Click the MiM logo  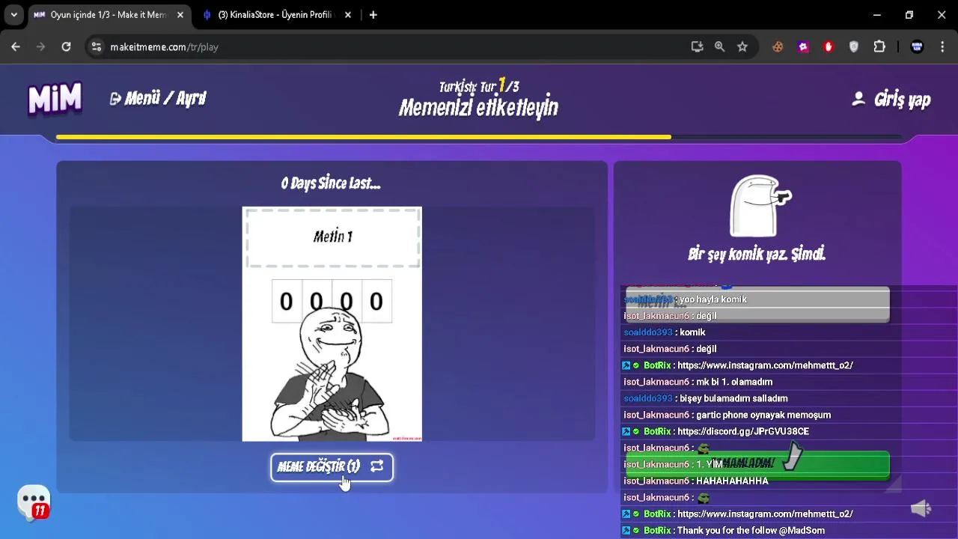click(x=55, y=99)
